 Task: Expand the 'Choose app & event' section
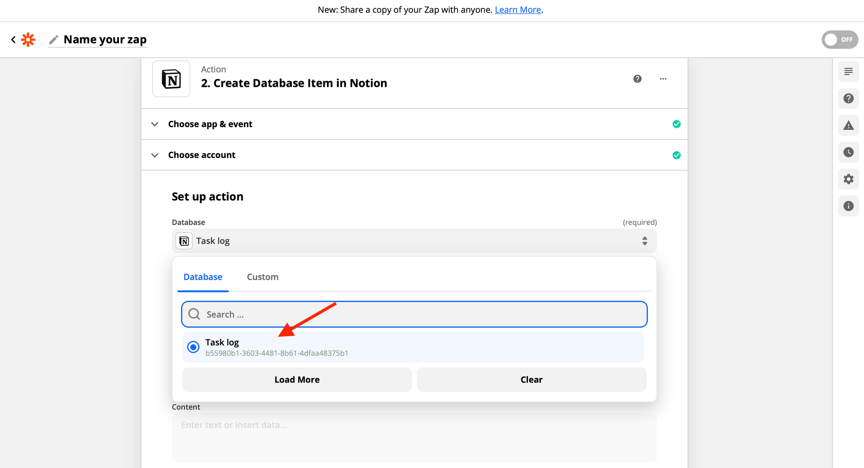pyautogui.click(x=414, y=124)
